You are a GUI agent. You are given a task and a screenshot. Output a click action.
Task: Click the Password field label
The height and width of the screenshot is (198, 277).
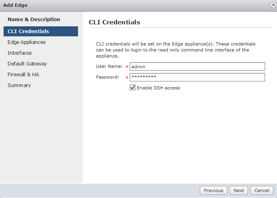coord(107,77)
